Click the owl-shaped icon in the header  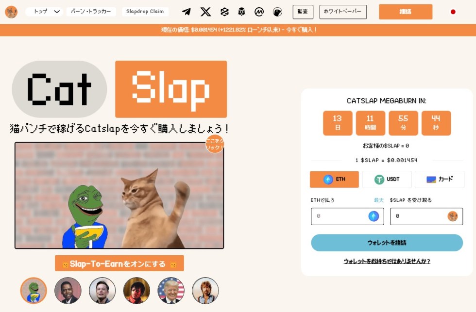241,12
